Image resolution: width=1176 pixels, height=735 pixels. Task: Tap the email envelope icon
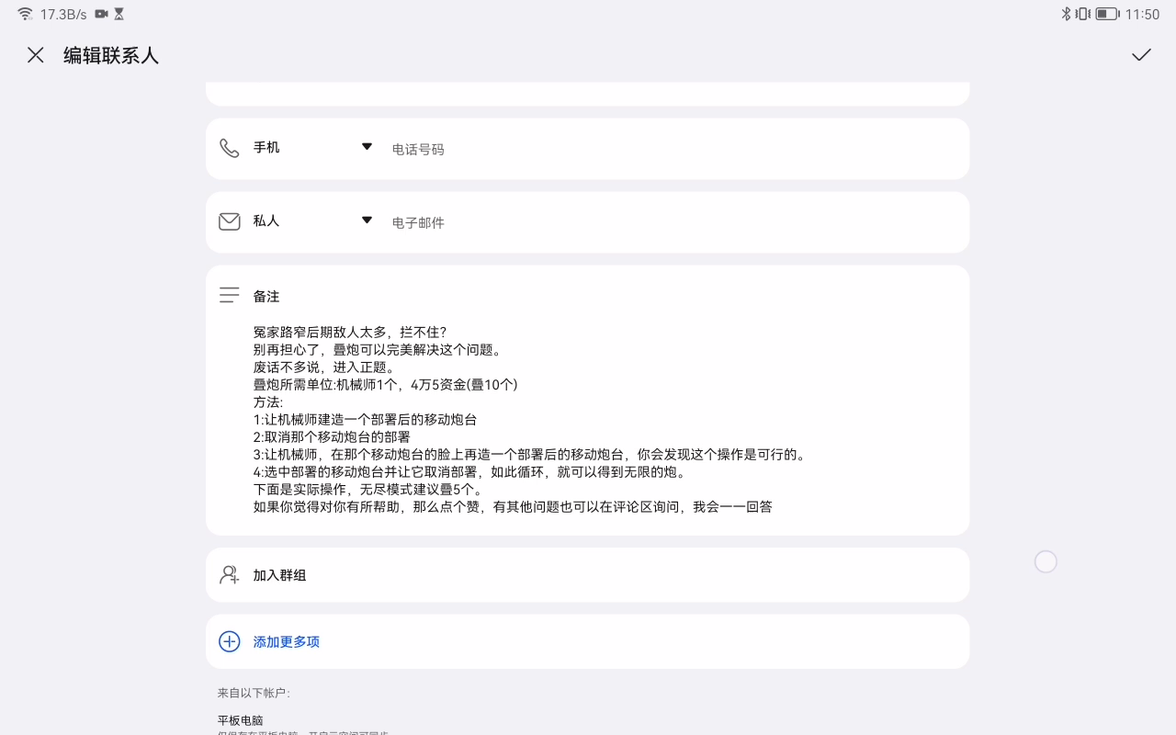point(229,221)
